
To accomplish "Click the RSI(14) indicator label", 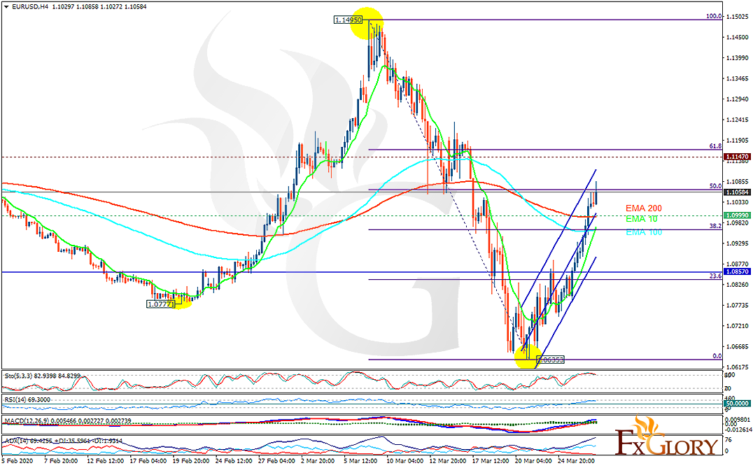I will coord(27,399).
